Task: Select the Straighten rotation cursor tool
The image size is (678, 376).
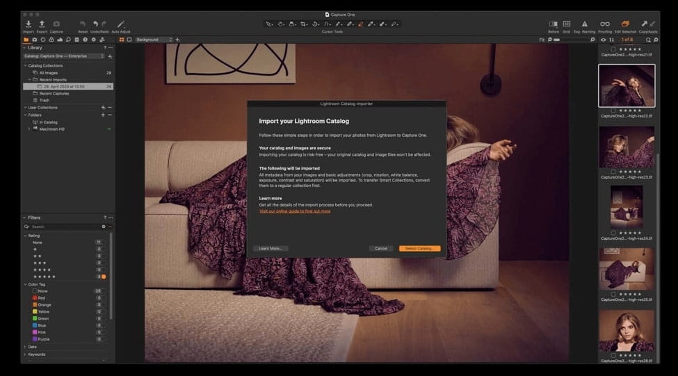Action: [316, 24]
